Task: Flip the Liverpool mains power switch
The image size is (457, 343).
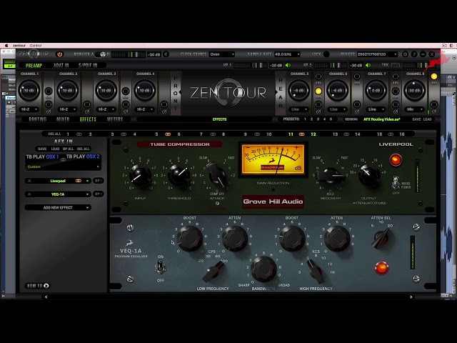Action: click(396, 183)
